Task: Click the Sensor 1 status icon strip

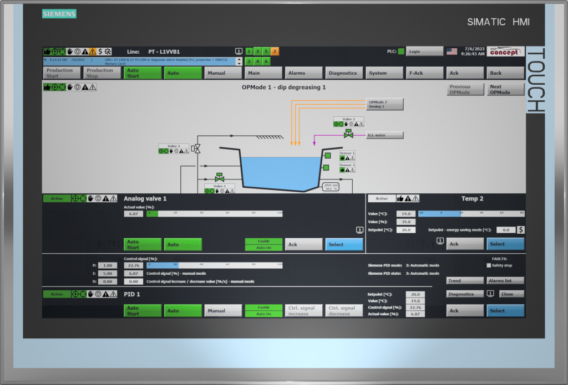Action: 347,158
